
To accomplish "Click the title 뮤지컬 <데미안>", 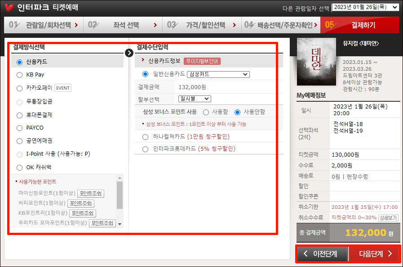I will (x=361, y=44).
